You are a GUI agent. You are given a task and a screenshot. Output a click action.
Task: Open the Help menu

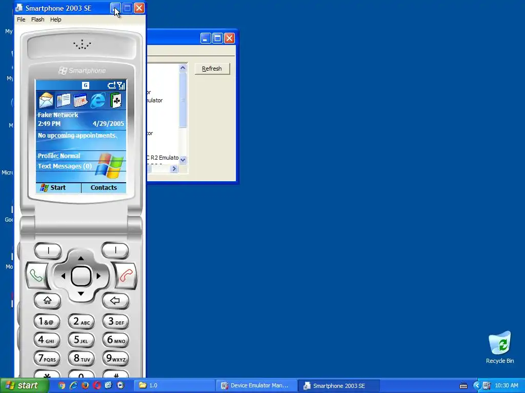[55, 19]
